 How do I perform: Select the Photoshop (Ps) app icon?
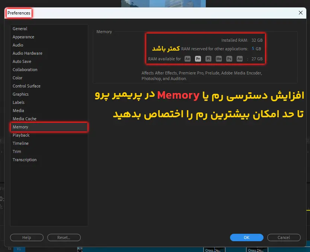(229, 59)
